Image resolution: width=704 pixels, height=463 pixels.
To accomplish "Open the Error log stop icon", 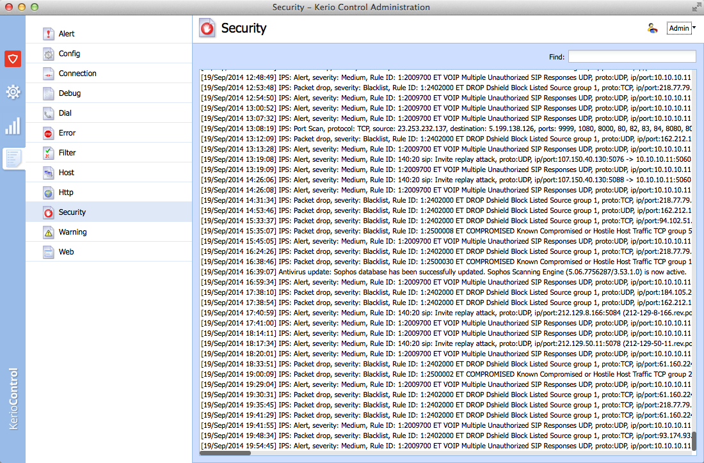I will (49, 133).
